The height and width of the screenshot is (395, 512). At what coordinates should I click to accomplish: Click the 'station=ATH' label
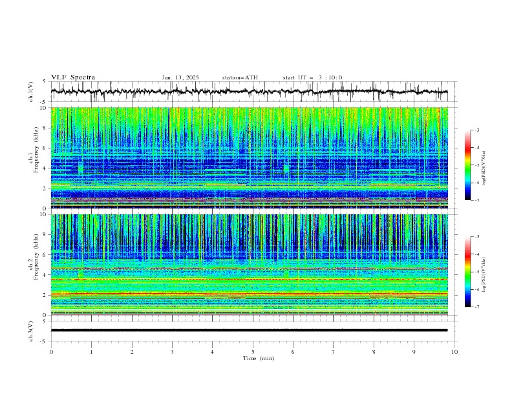(x=240, y=77)
